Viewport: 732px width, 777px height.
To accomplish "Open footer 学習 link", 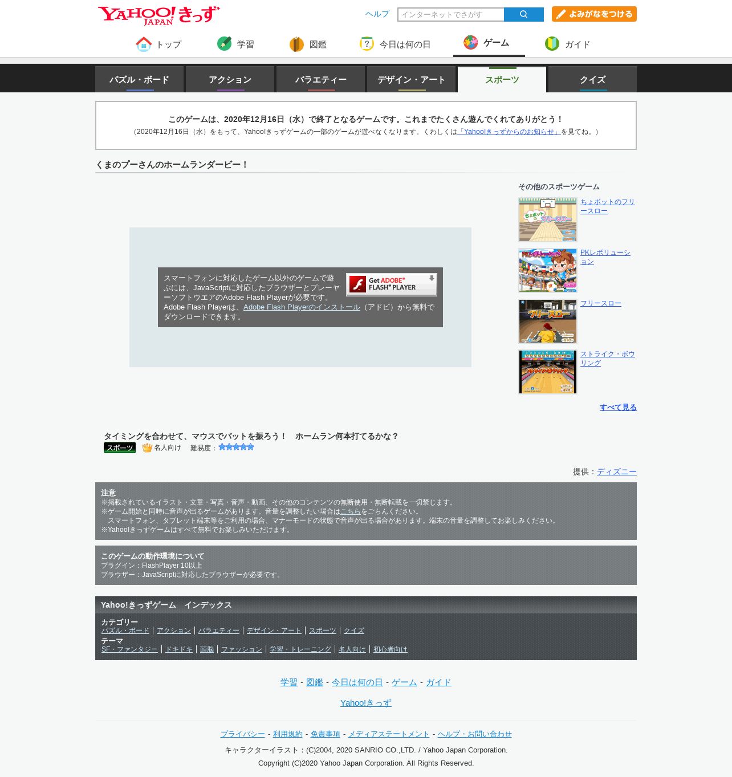I will [289, 682].
